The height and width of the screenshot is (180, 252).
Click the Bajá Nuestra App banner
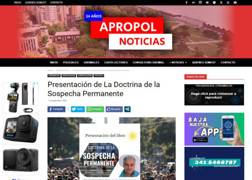tap(214, 129)
